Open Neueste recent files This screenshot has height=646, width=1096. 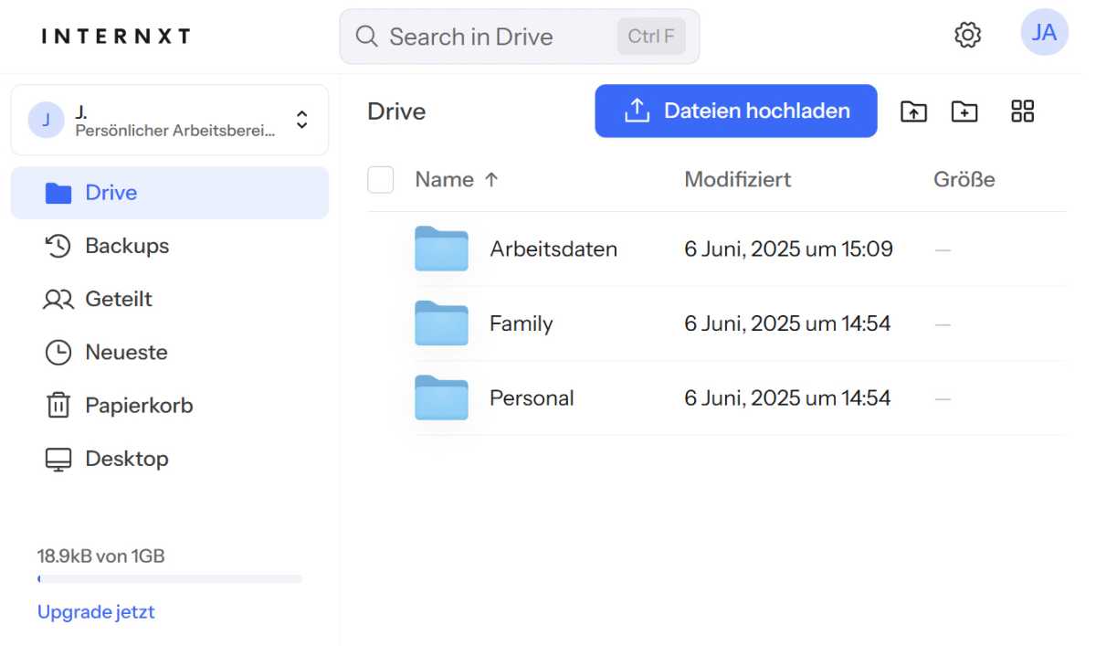pyautogui.click(x=126, y=352)
